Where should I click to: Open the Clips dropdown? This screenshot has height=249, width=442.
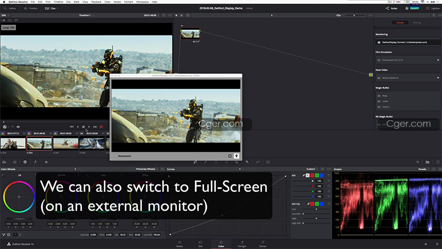(51, 9)
